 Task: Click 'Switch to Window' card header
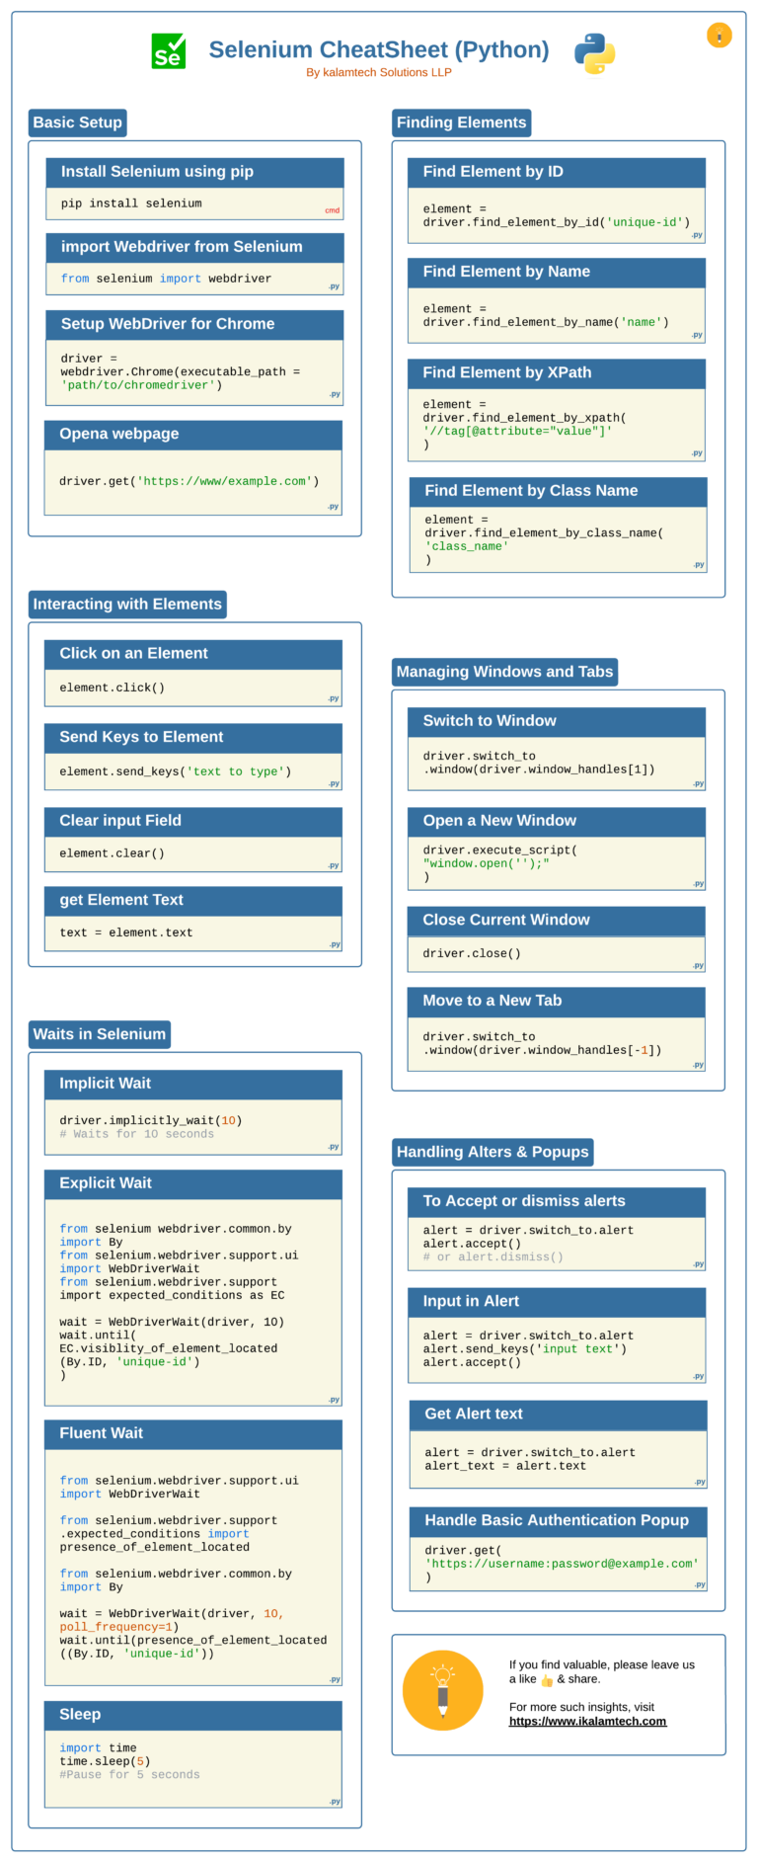(558, 722)
